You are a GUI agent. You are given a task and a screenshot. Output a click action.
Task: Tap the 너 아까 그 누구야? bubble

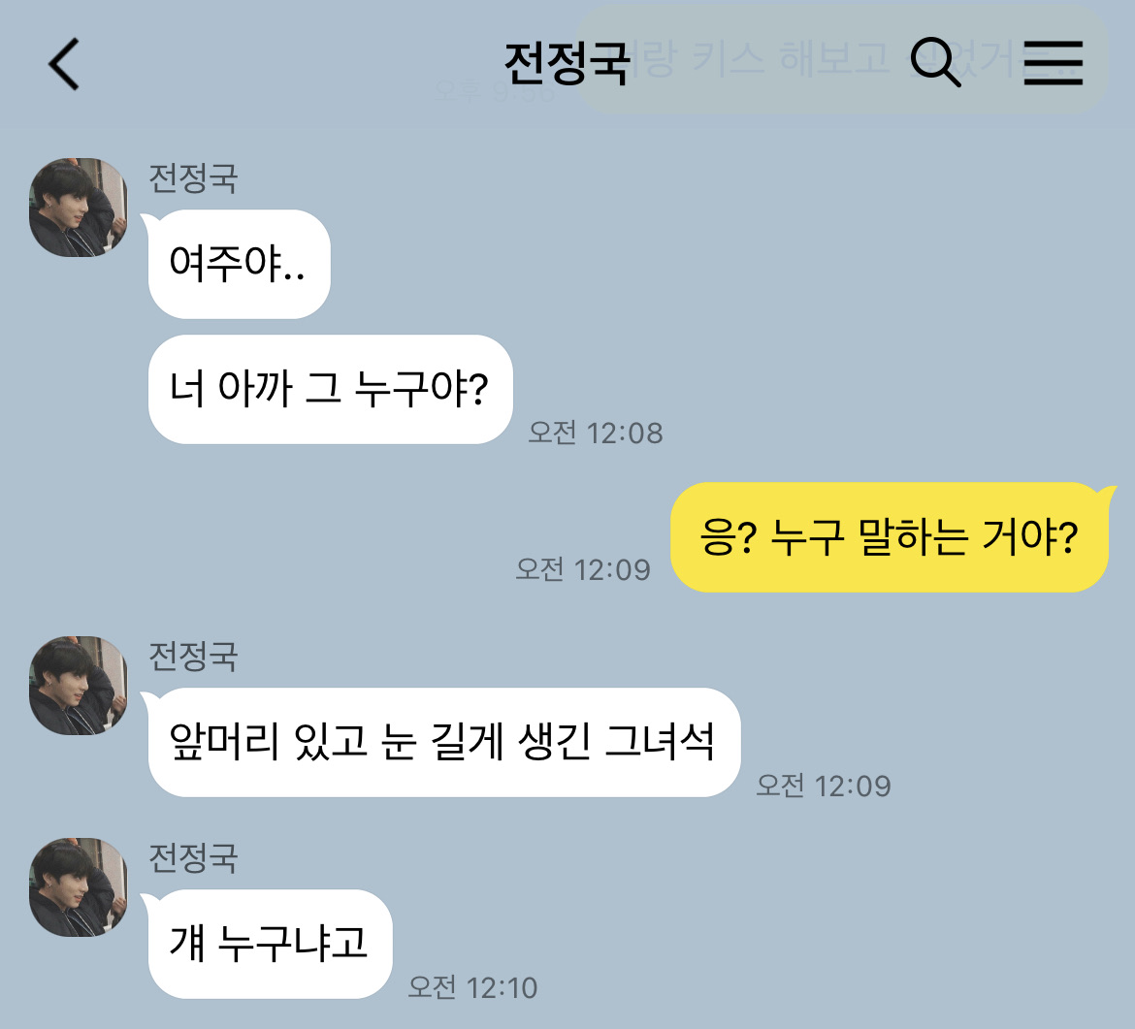(330, 389)
